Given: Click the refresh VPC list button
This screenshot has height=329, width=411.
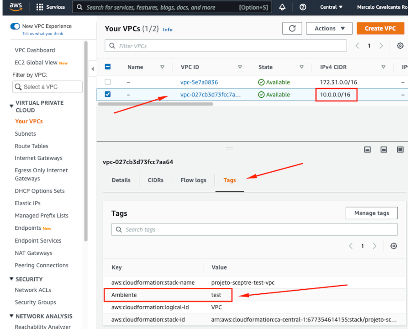Looking at the screenshot, I should (x=292, y=28).
